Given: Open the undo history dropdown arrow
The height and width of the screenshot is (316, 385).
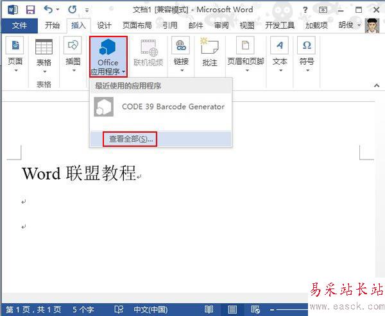Looking at the screenshot, I should pos(58,10).
